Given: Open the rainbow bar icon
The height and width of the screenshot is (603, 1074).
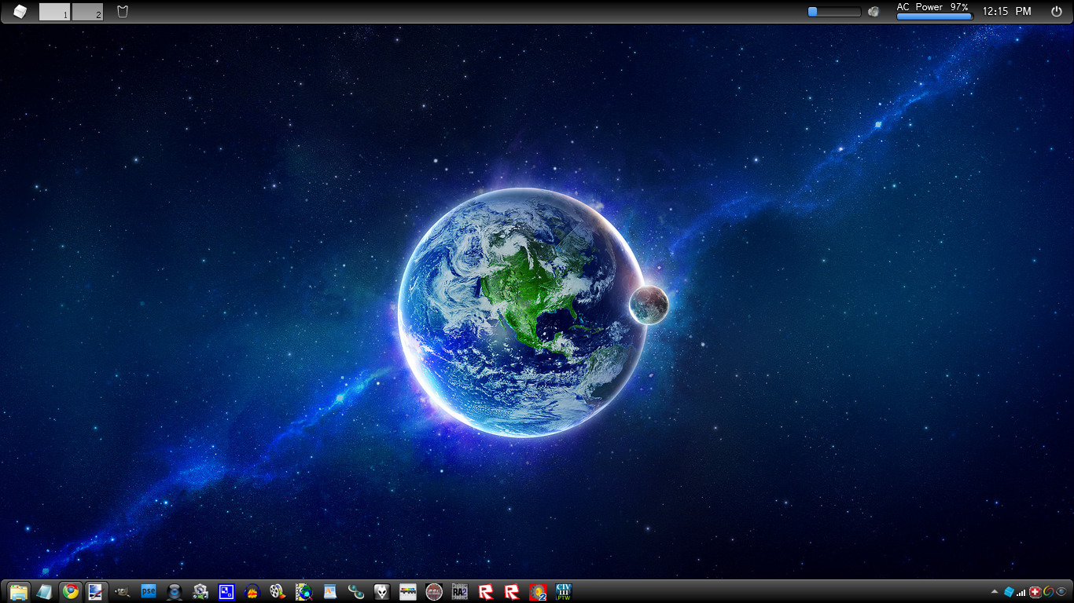Looking at the screenshot, I should pyautogui.click(x=407, y=591).
